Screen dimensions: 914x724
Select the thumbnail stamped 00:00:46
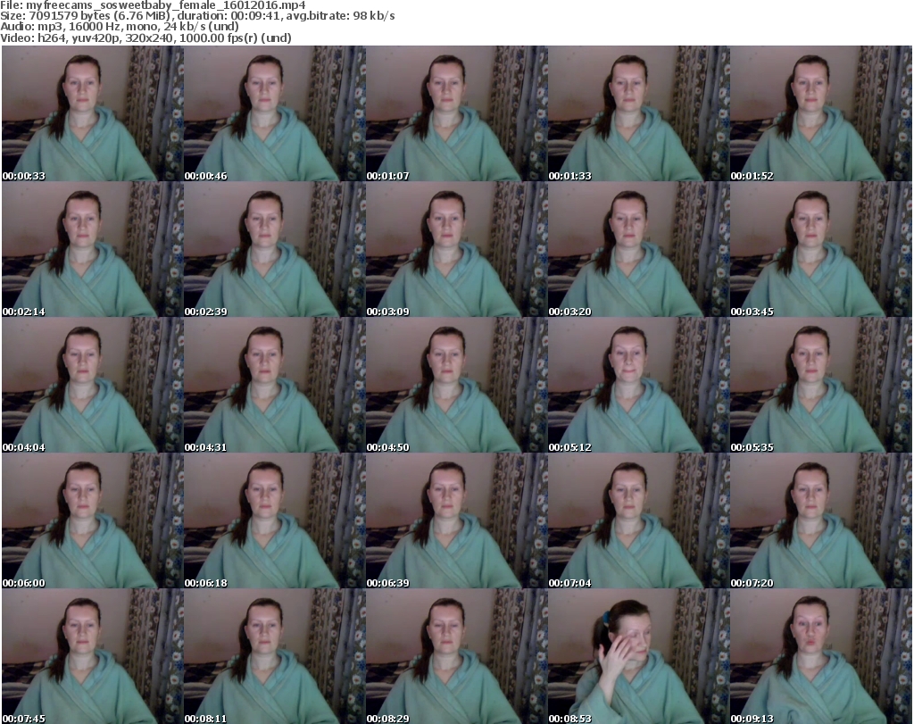tap(275, 113)
